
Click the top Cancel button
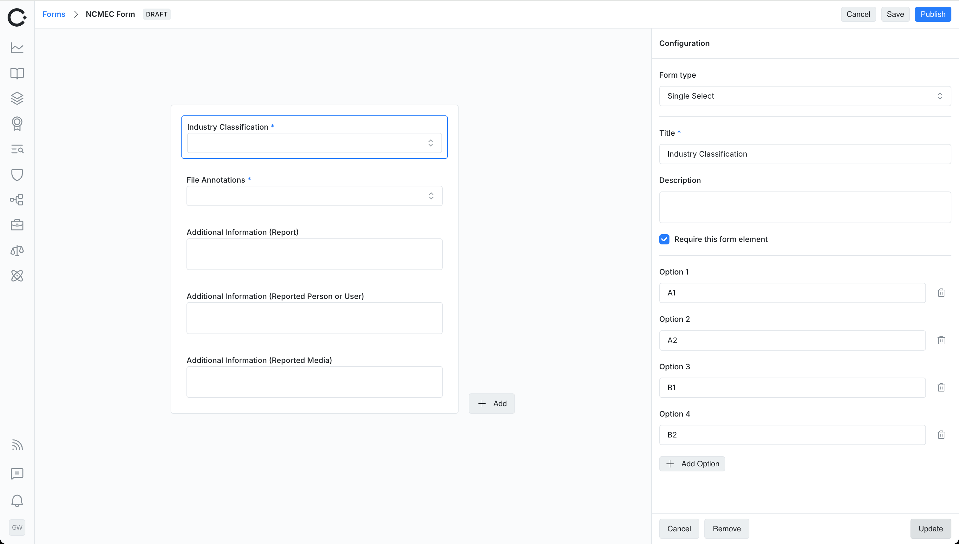coord(858,14)
